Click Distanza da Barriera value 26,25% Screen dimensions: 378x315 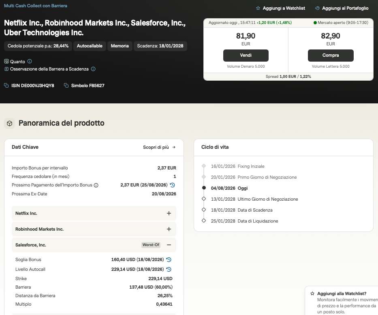[165, 296]
